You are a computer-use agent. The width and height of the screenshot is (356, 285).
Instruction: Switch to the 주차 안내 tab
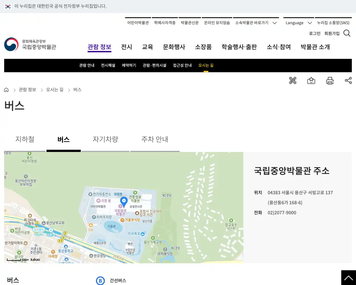coord(155,139)
